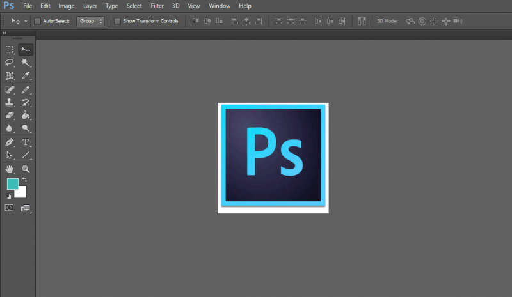Open the Layer menu
Screen dimensions: 512x297
click(90, 6)
